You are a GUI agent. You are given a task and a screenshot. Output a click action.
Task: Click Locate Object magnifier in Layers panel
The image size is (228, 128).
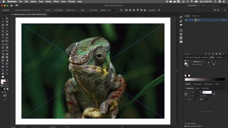point(209,54)
